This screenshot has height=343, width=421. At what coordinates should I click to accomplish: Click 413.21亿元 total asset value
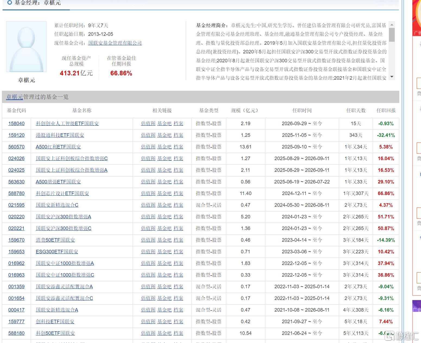click(x=76, y=73)
